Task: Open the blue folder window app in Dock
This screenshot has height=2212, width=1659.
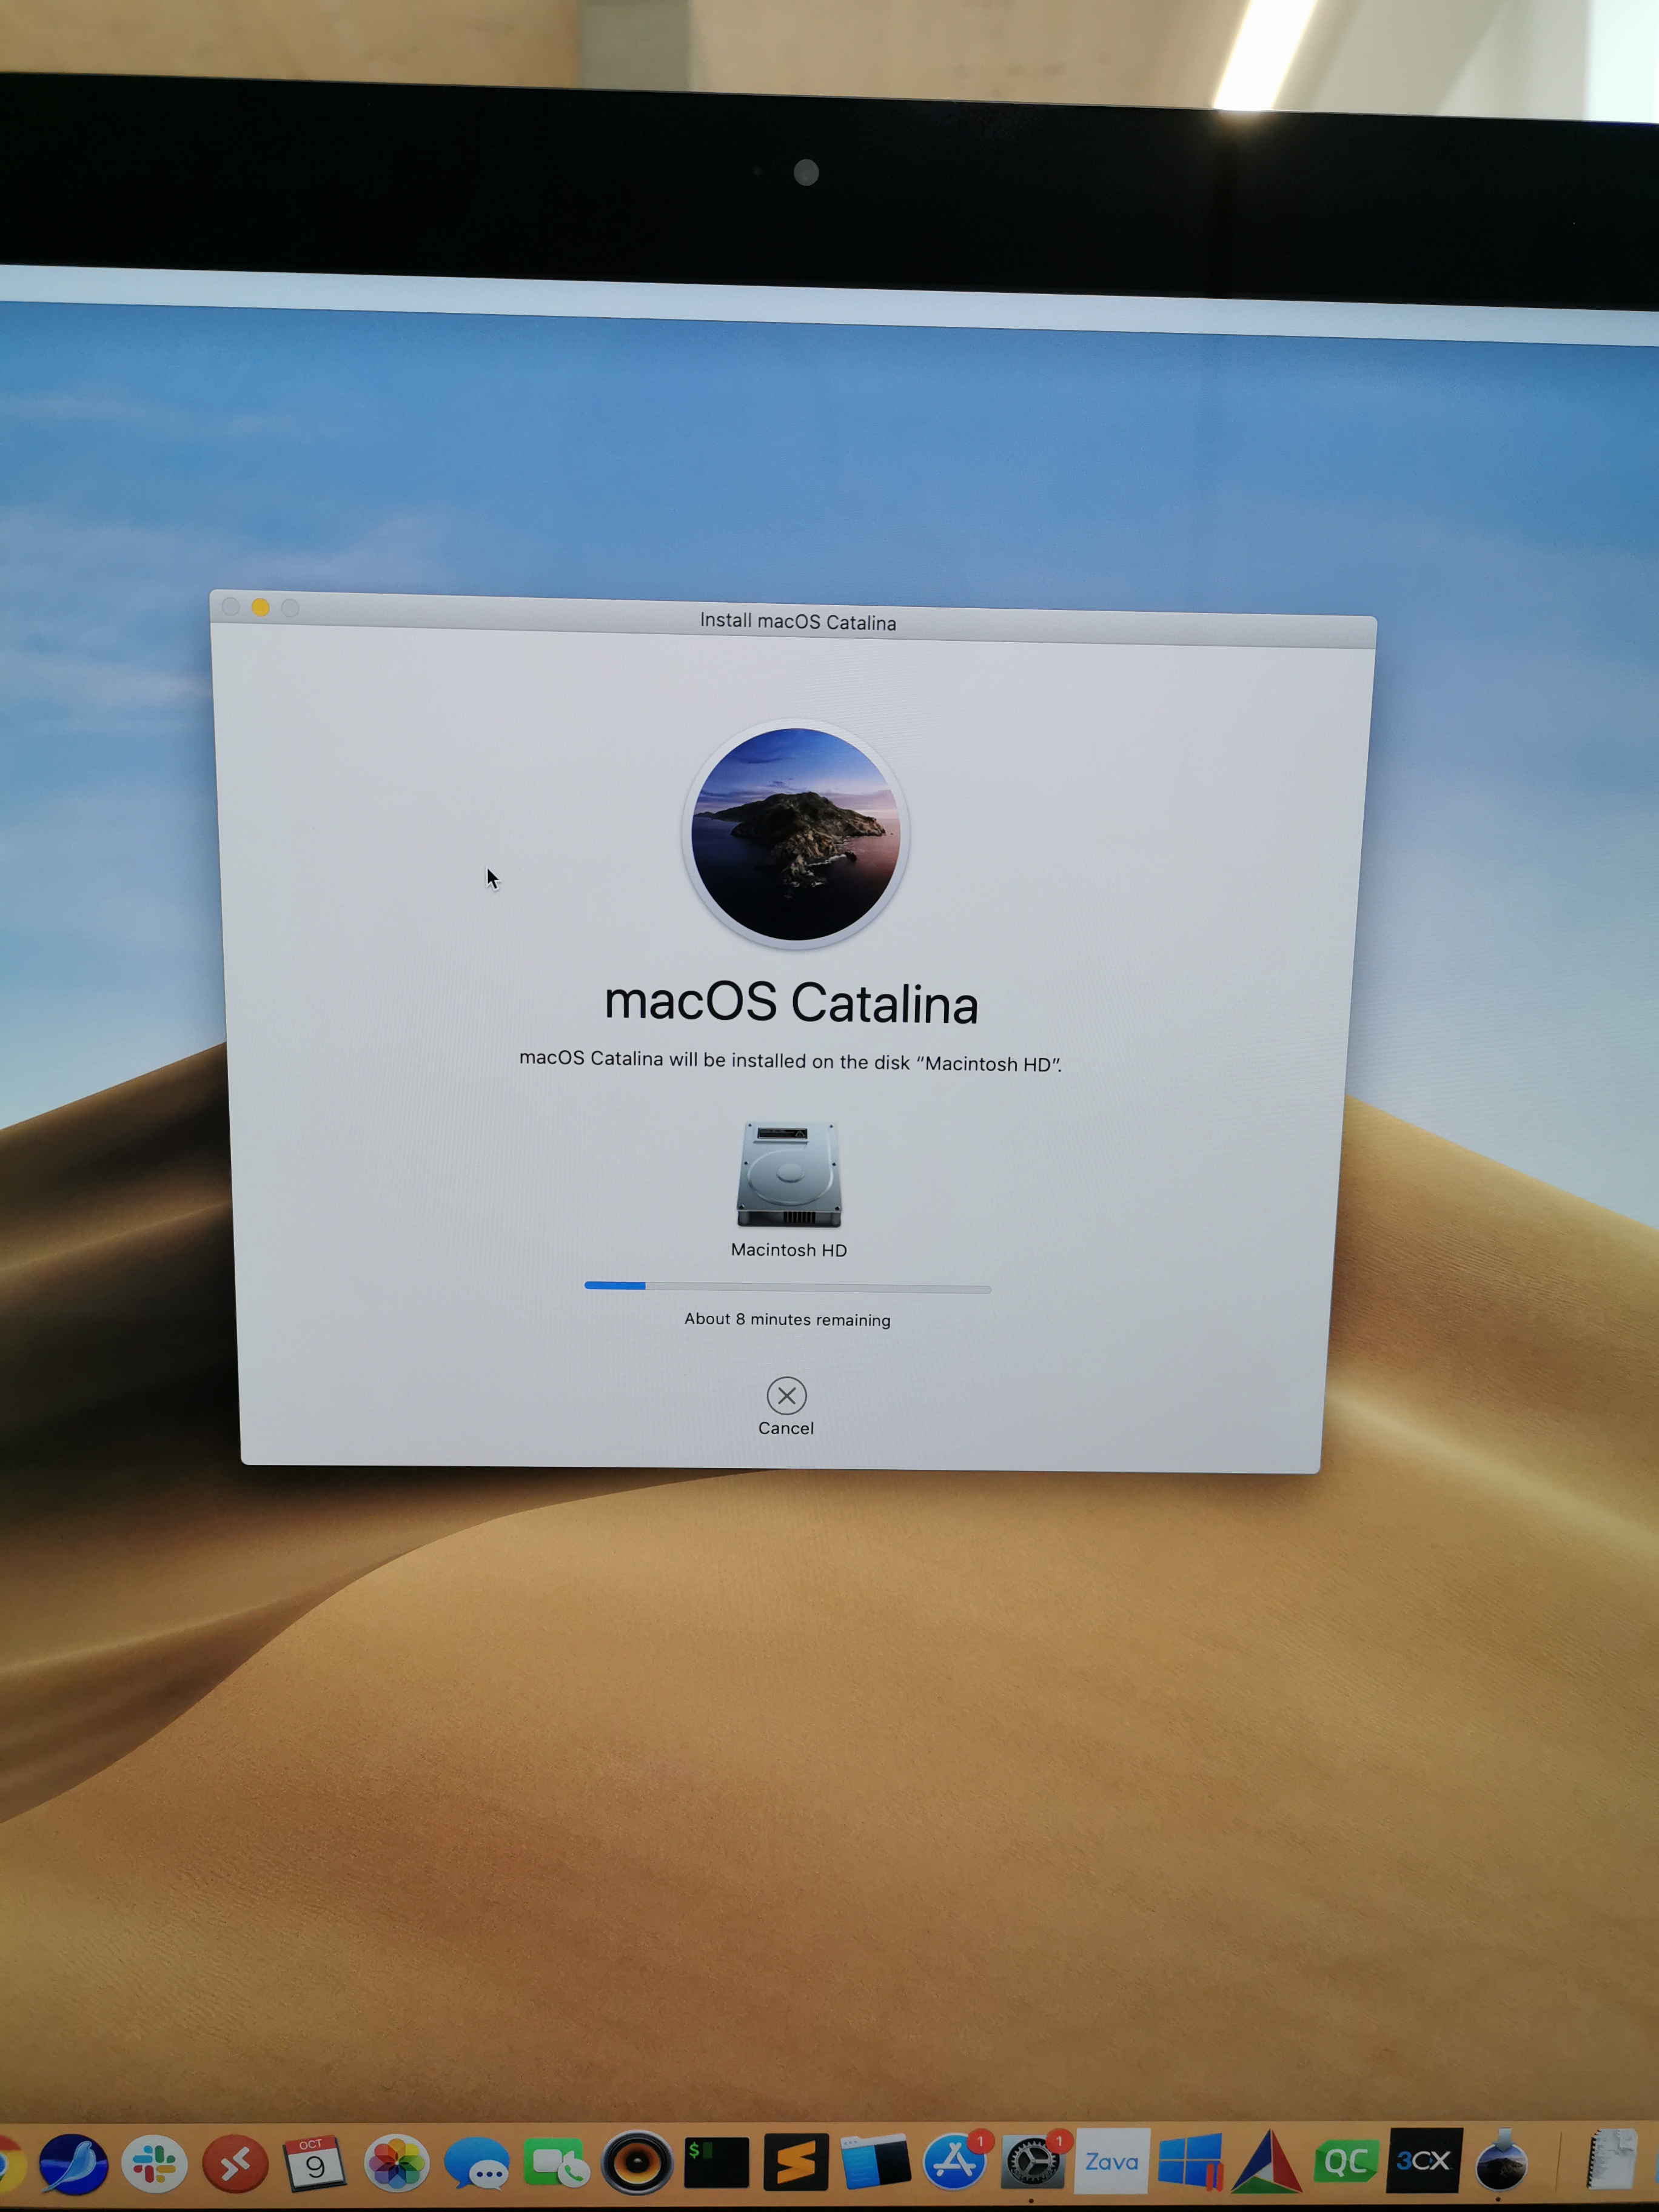Action: point(876,2162)
